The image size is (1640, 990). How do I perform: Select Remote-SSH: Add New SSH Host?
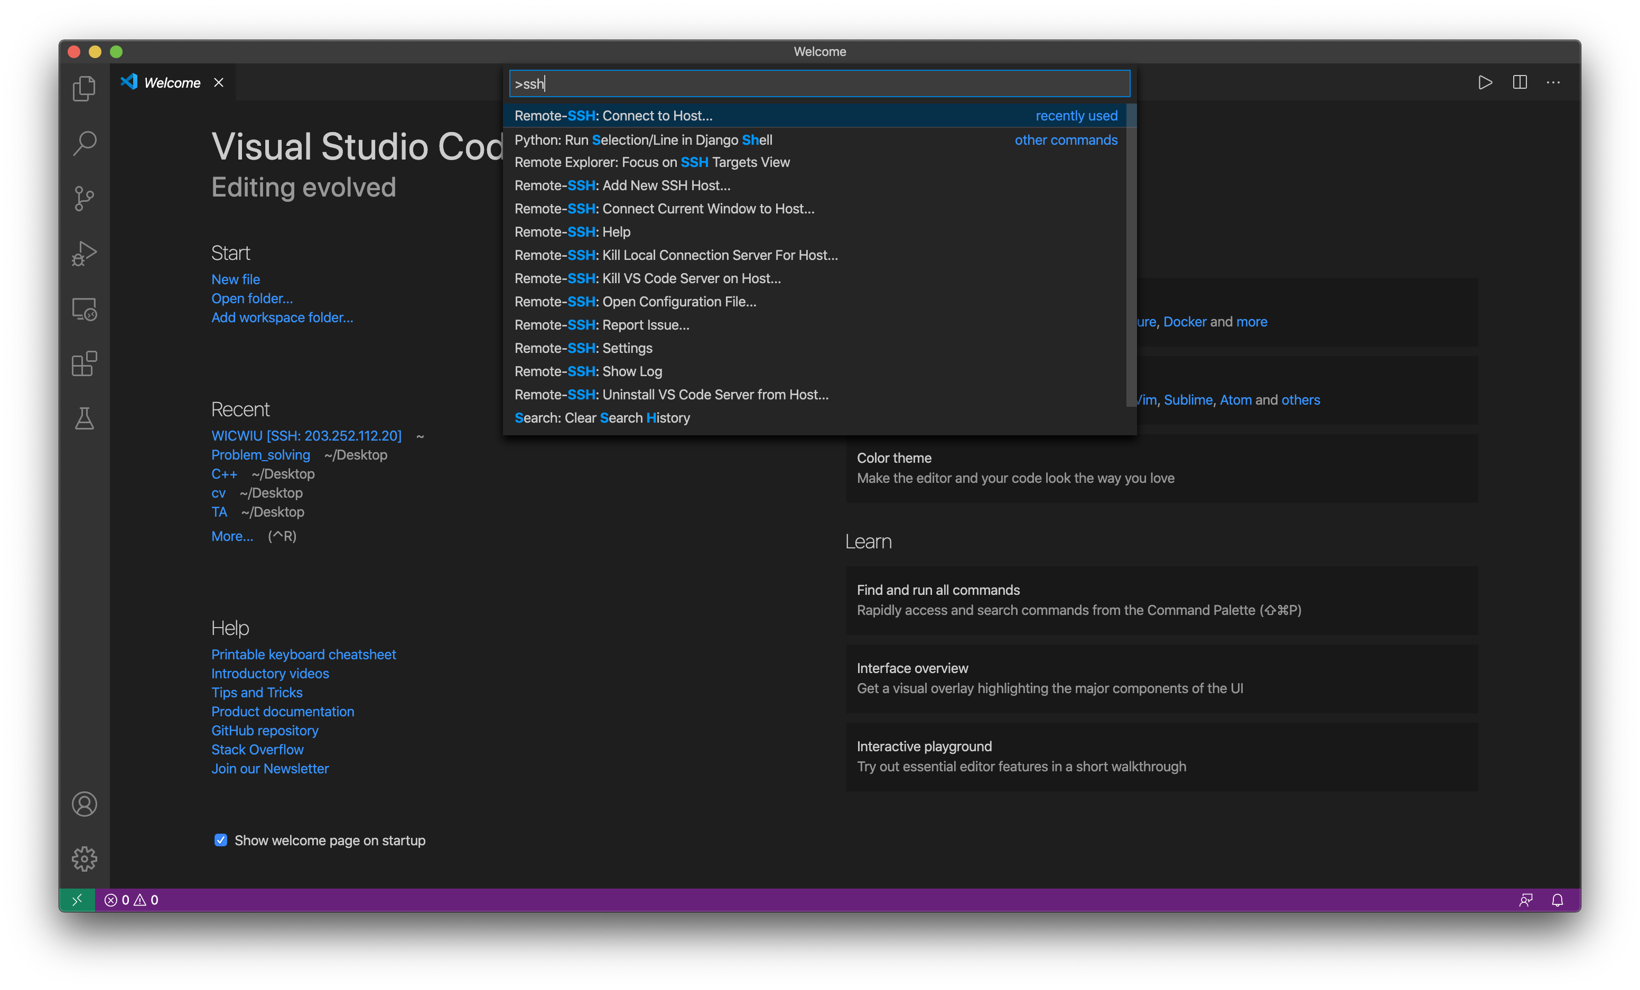815,185
